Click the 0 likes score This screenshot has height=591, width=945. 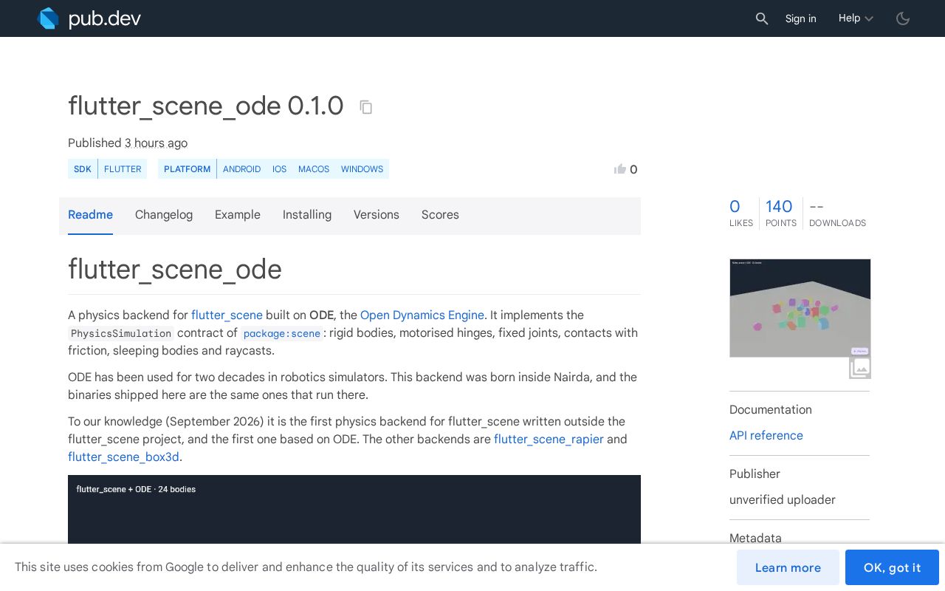741,213
